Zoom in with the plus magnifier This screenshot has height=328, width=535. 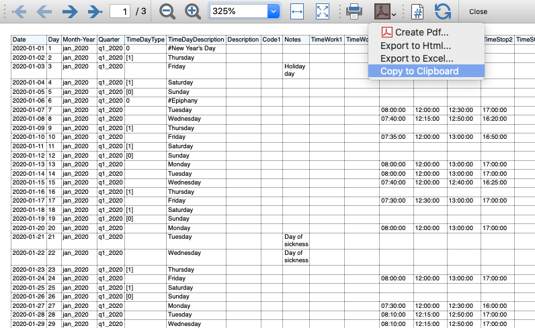click(x=193, y=11)
